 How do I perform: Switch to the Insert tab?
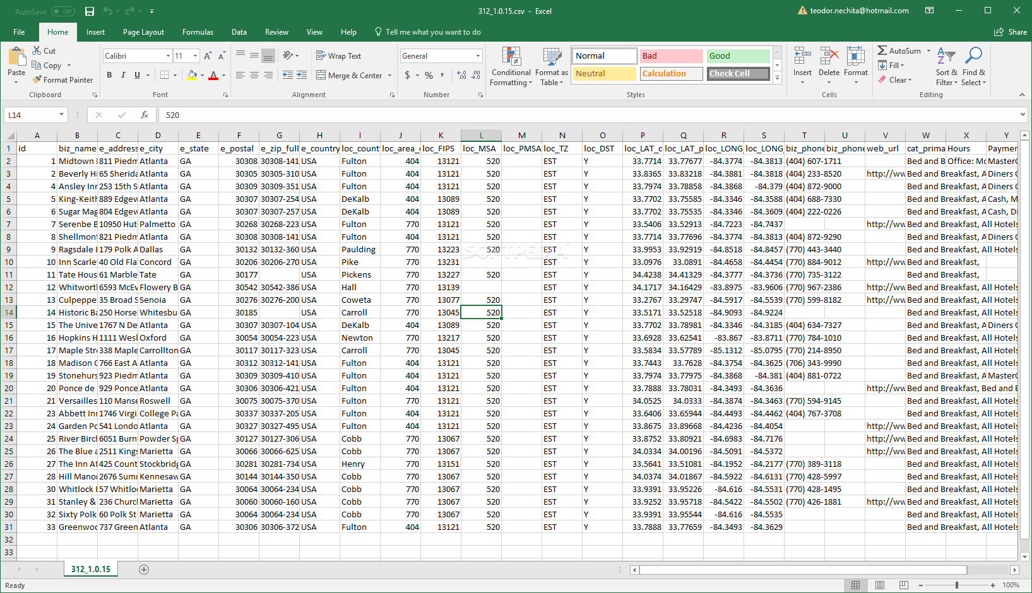pos(95,32)
